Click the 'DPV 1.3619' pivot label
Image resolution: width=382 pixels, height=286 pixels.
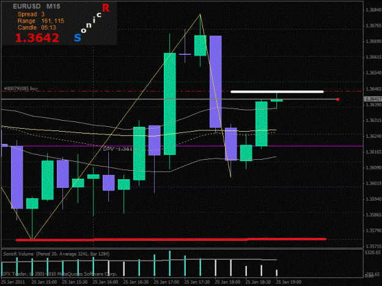[x=119, y=149]
